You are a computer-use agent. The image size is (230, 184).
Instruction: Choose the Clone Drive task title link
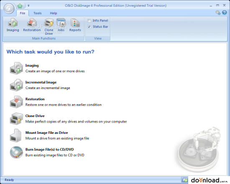(35, 116)
